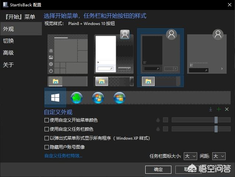Select the Windows 10 start button icon
This screenshot has width=235, height=177.
coord(55,98)
